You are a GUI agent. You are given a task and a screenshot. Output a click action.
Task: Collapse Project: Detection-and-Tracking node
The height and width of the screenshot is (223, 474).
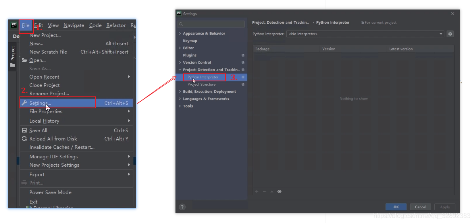180,70
